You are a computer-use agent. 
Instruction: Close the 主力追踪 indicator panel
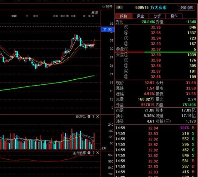coord(98,153)
